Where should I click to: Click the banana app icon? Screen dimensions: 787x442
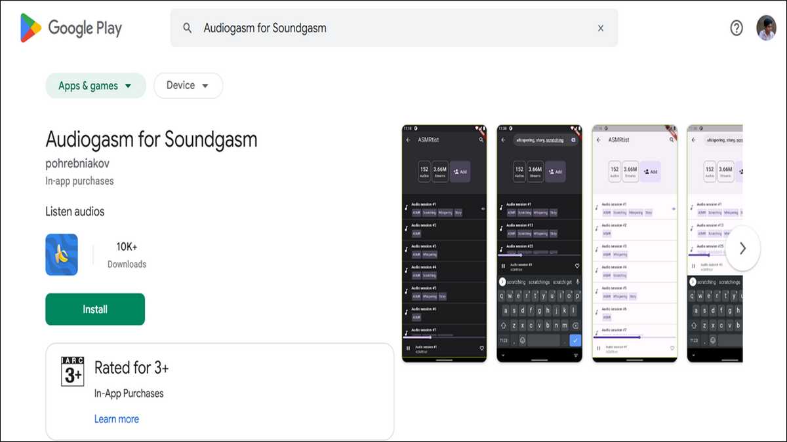pos(62,255)
